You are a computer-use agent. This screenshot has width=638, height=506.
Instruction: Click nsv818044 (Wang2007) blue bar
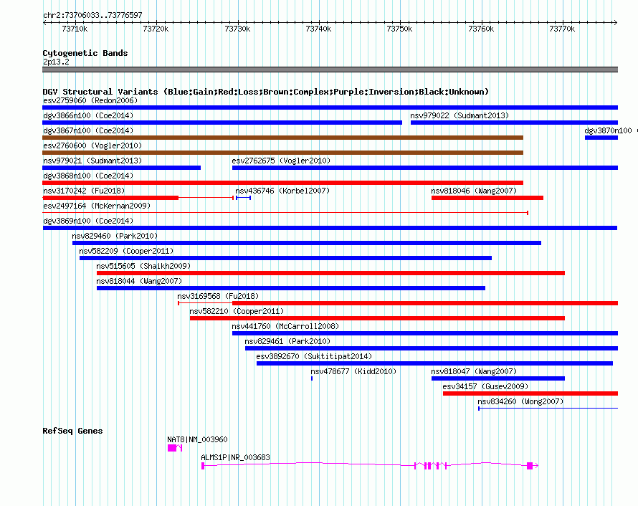click(291, 288)
